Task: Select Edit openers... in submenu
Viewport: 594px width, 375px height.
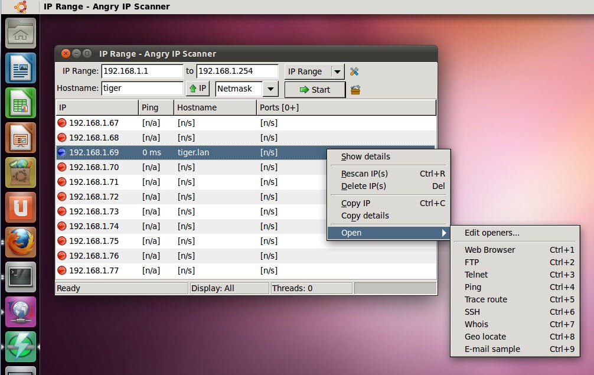Action: tap(515, 233)
